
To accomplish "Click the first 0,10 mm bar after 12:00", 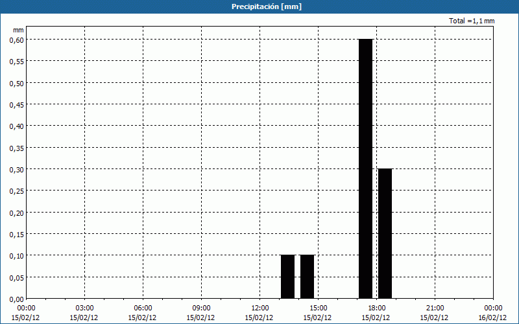I will pyautogui.click(x=287, y=277).
